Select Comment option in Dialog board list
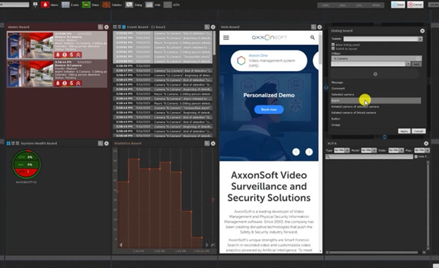This screenshot has height=268, width=439. [x=338, y=89]
